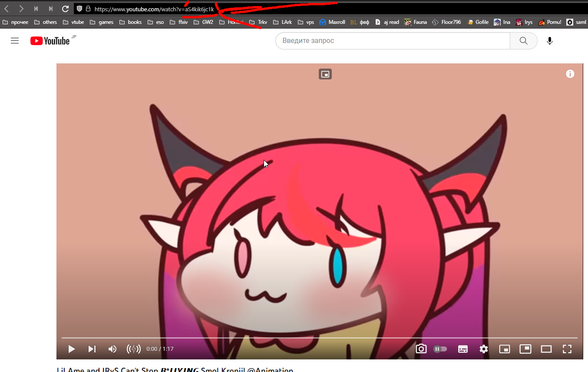Open the 'Trkv' bookmarks folder

pos(258,22)
